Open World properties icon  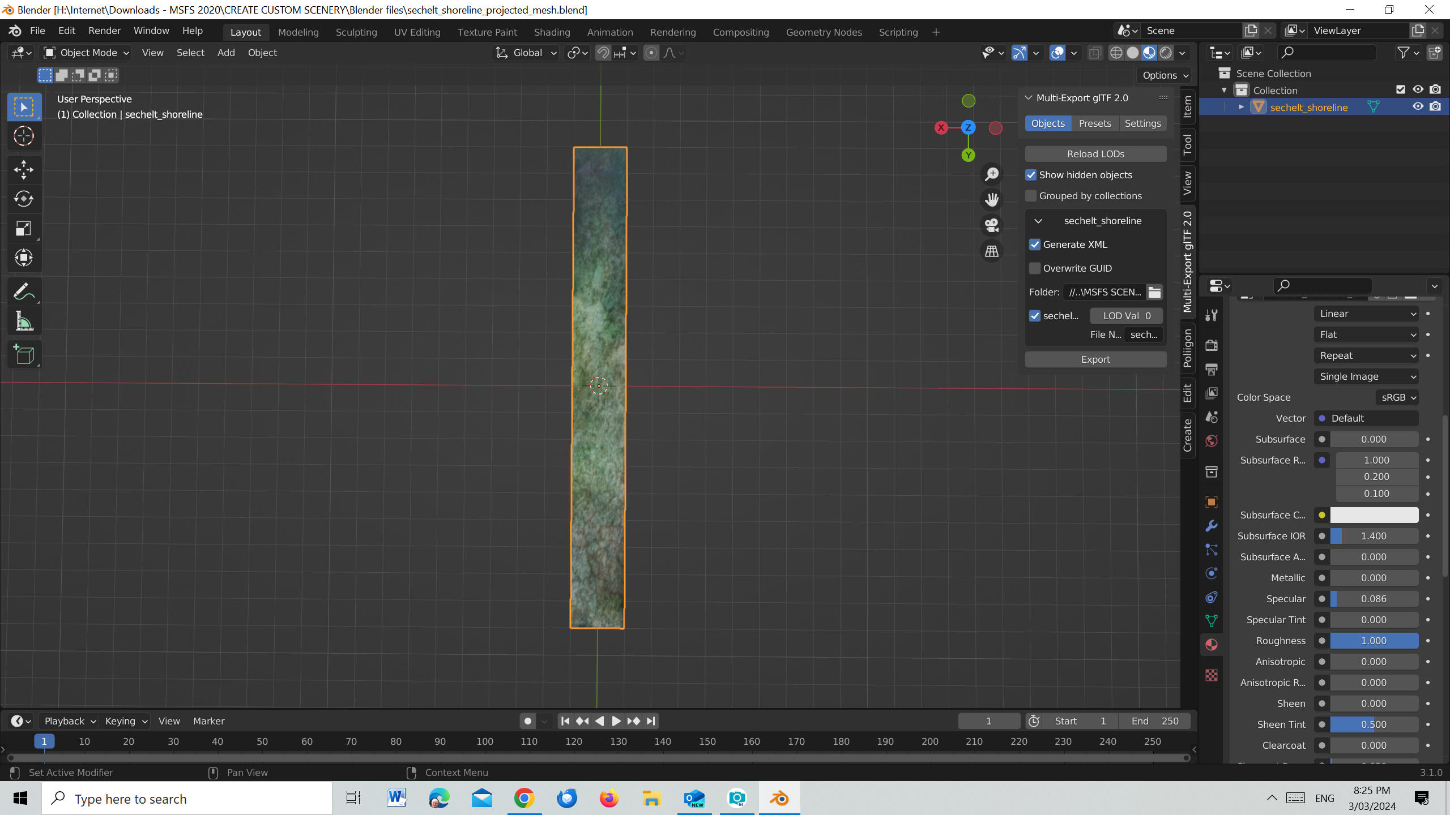coord(1212,441)
